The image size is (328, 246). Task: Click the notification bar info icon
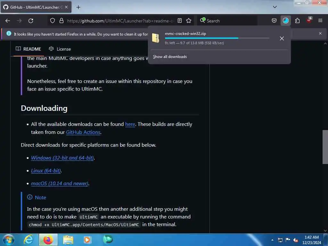click(x=9, y=33)
